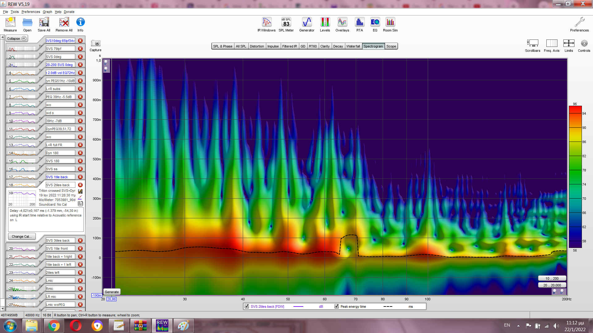
Task: Switch to the Waterfall tab
Action: 353,46
